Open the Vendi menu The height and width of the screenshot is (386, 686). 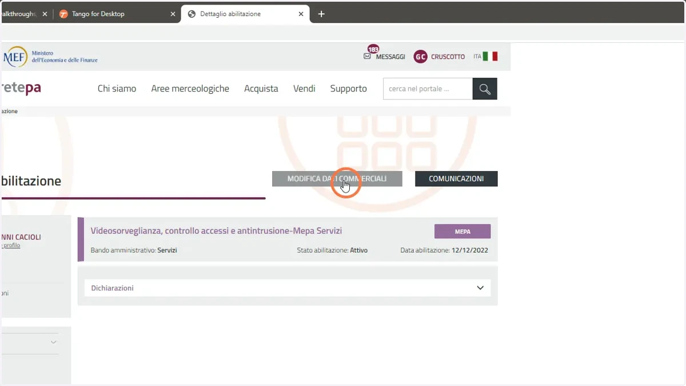(x=304, y=89)
